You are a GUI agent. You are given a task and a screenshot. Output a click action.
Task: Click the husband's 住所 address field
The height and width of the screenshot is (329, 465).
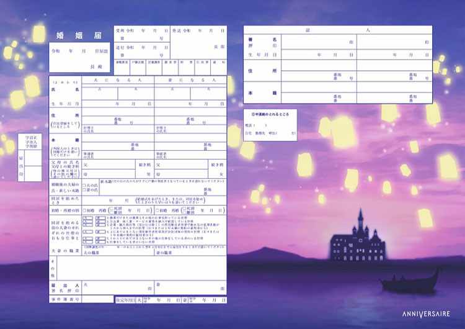click(118, 116)
